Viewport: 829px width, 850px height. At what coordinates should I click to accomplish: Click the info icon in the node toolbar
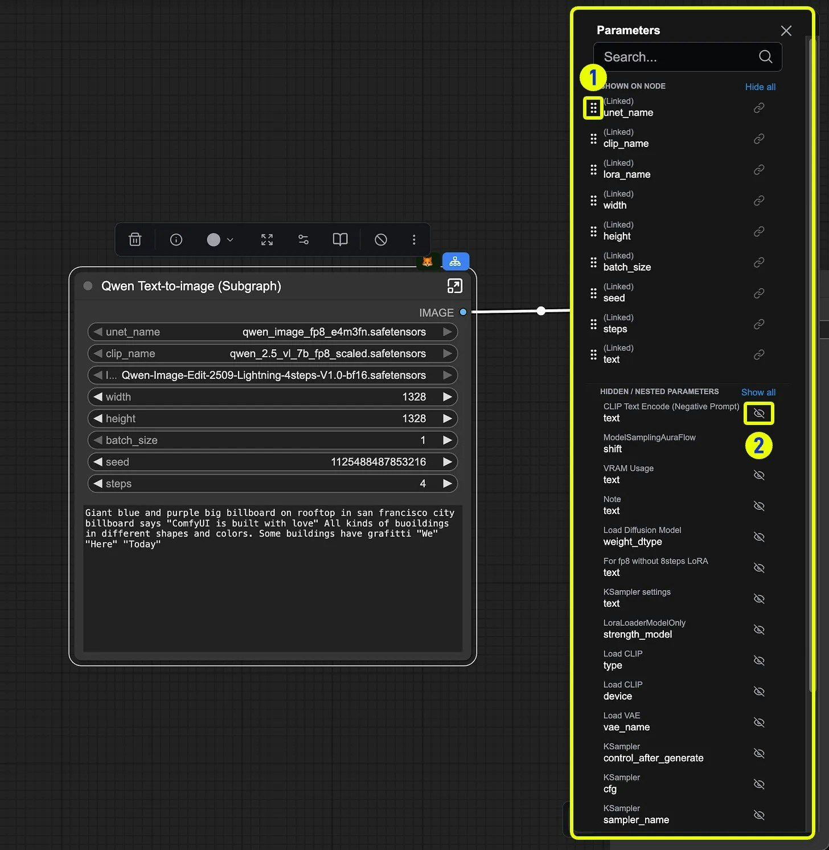coord(175,239)
